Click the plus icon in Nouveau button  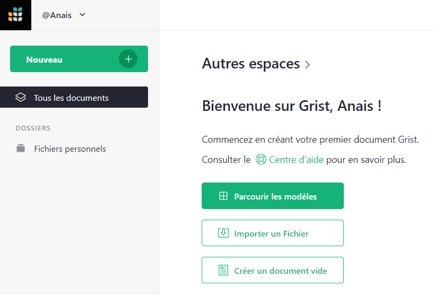(128, 59)
